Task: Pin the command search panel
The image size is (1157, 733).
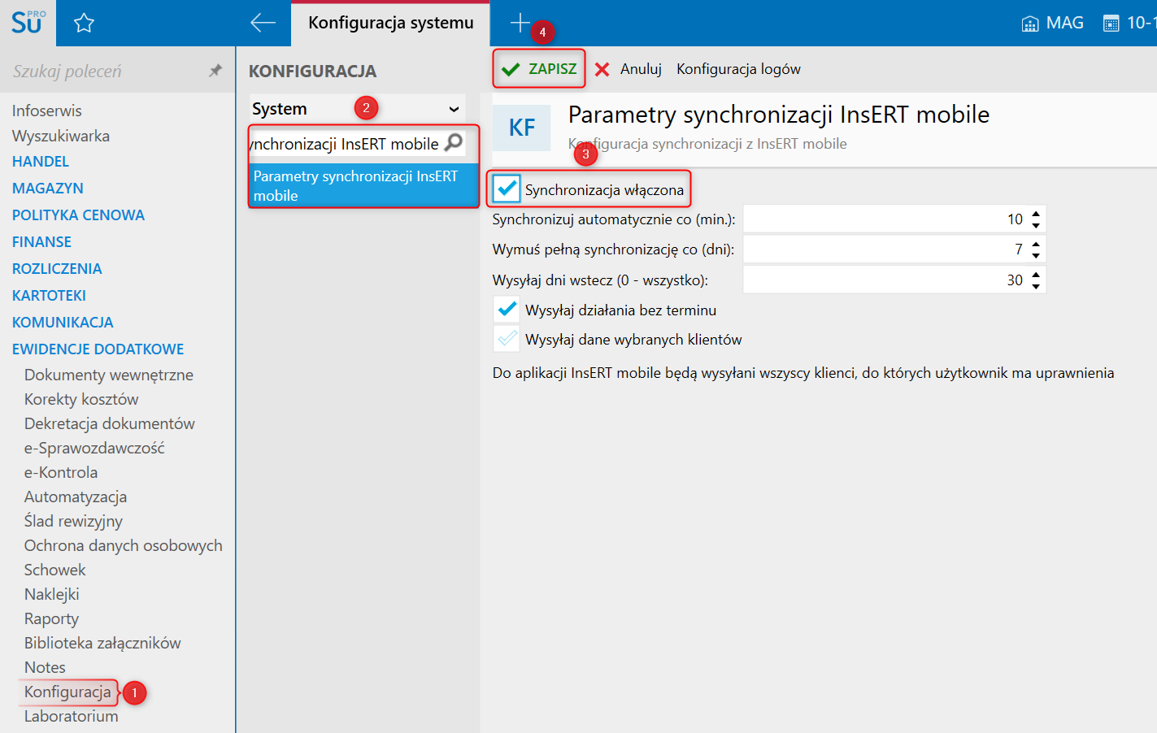Action: [215, 71]
